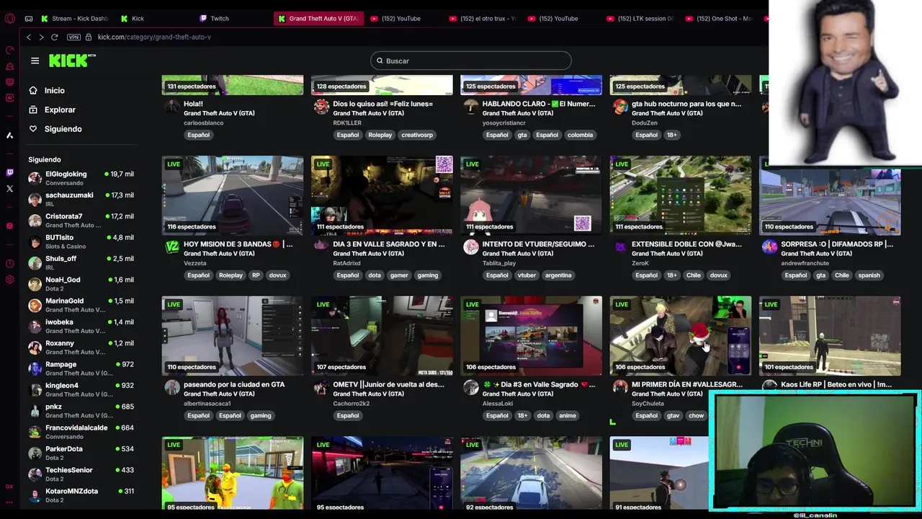Click the Inicio home icon
Screen dimensions: 922x519
pyautogui.click(x=33, y=90)
